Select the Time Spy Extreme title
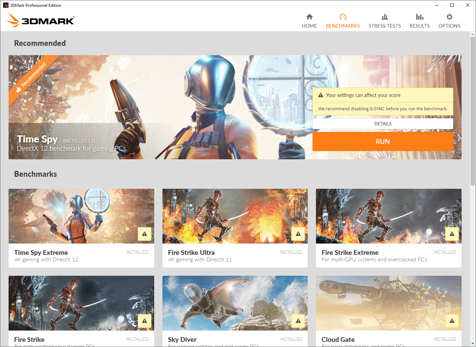The image size is (476, 347). (41, 252)
